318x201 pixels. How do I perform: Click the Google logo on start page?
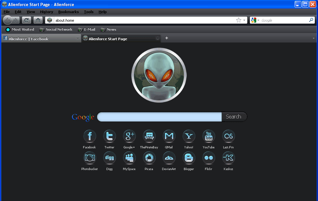coord(83,117)
